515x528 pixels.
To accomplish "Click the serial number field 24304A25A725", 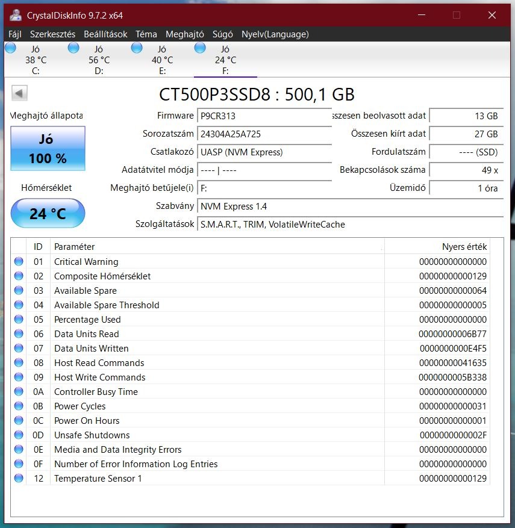I will (x=264, y=134).
